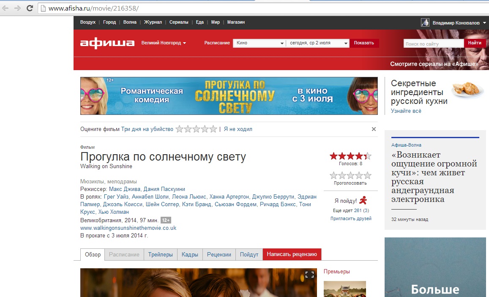Close the rating prompt with the X

coord(374,129)
